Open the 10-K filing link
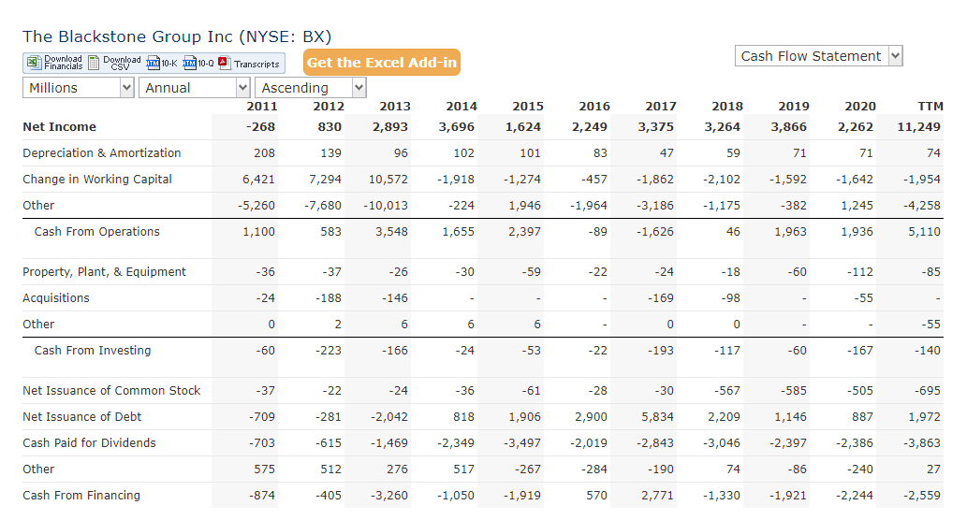 (x=169, y=64)
